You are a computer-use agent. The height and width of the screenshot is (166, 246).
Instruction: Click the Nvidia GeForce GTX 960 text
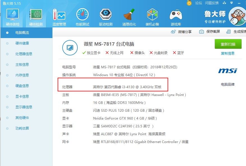tap(125, 118)
